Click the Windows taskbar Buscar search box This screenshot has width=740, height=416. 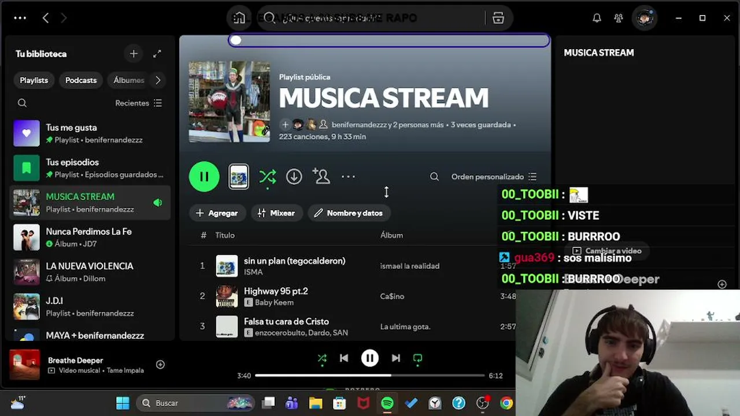tap(196, 403)
